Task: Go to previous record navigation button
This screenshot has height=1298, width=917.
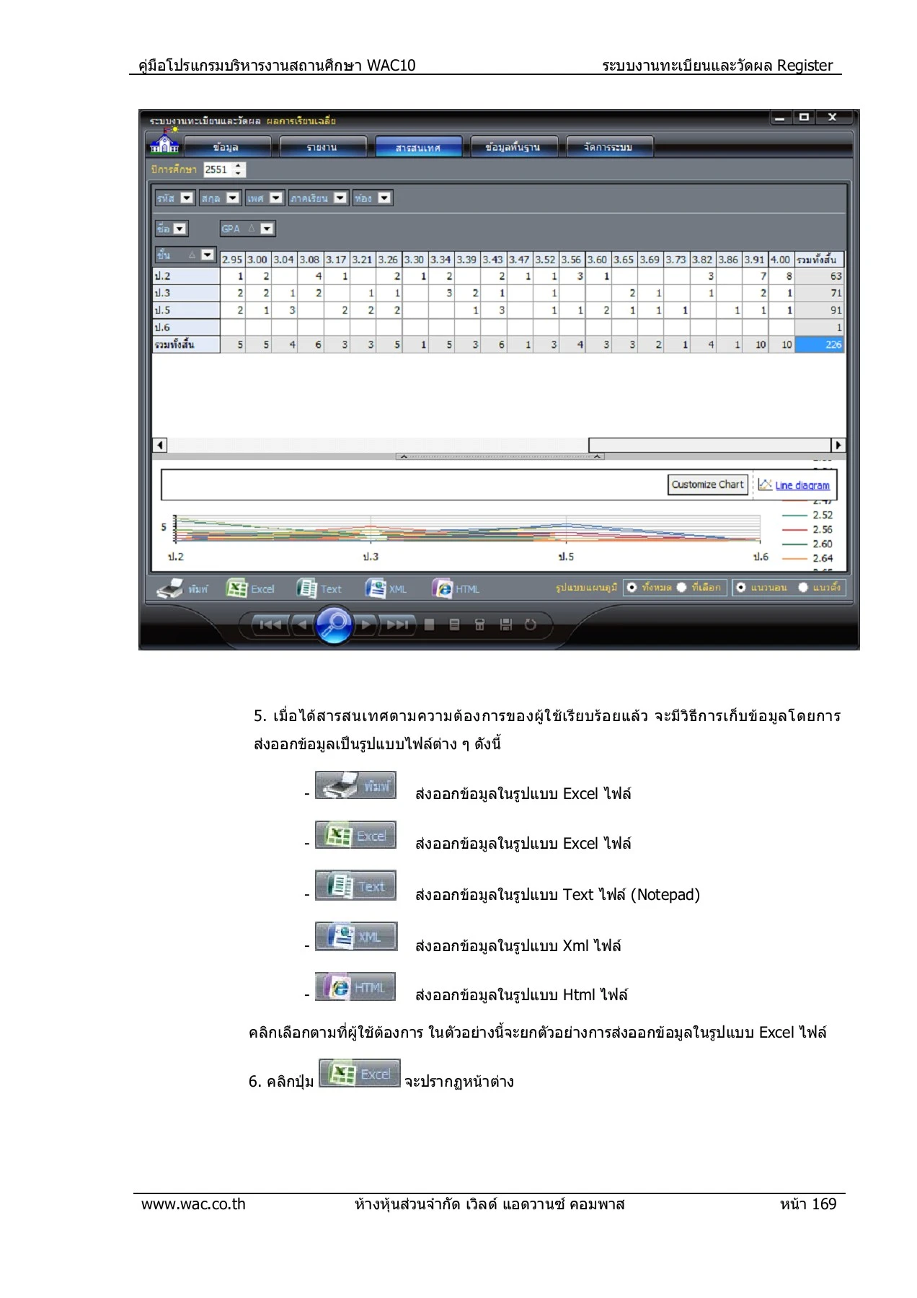Action: coord(303,624)
